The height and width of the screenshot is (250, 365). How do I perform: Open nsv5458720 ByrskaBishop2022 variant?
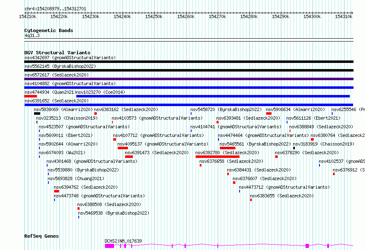click(226, 109)
